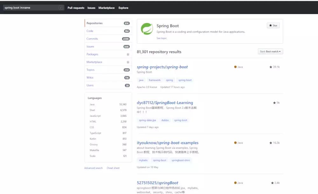
Task: Select the Kotlin language filter
Action: click(x=93, y=139)
